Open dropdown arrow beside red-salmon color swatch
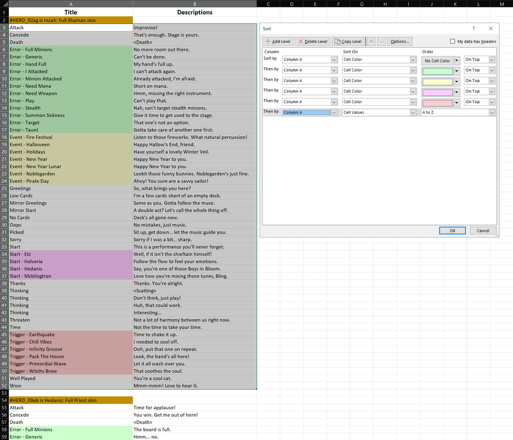 [457, 103]
